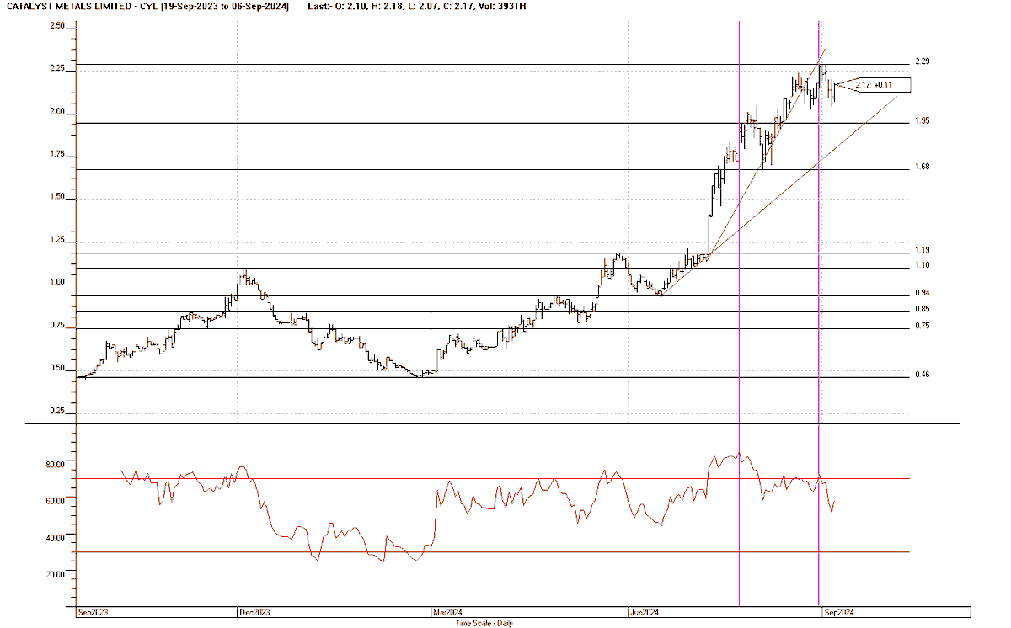Select the 0.46 support level label
1011x628 pixels.
pyautogui.click(x=923, y=374)
